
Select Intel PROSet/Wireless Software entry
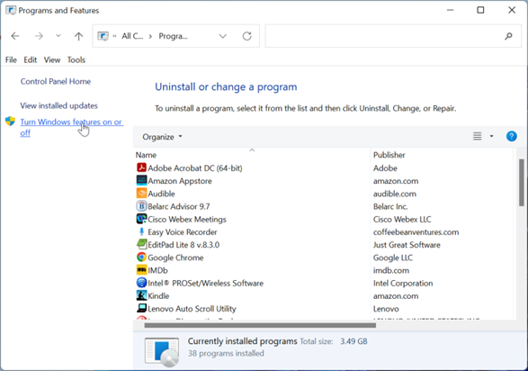[205, 284]
